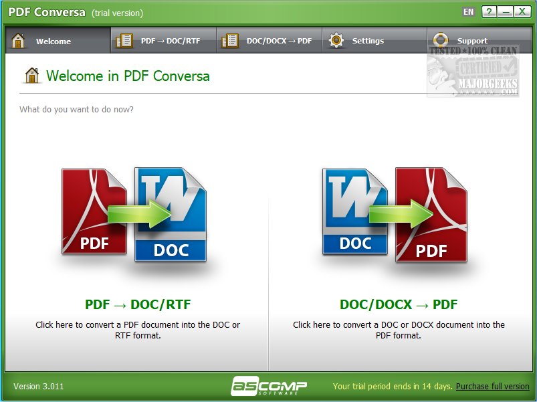
Task: Click the ASCOMP Software logo
Action: [x=269, y=387]
